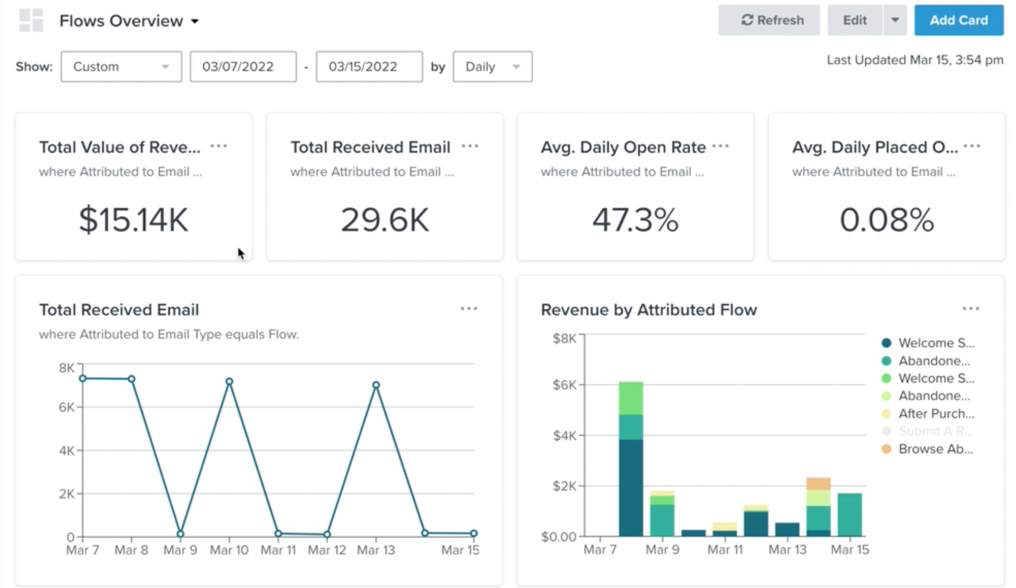Click the start date field 03/07/2022
Screen dimensions: 1016x588
pyautogui.click(x=243, y=67)
